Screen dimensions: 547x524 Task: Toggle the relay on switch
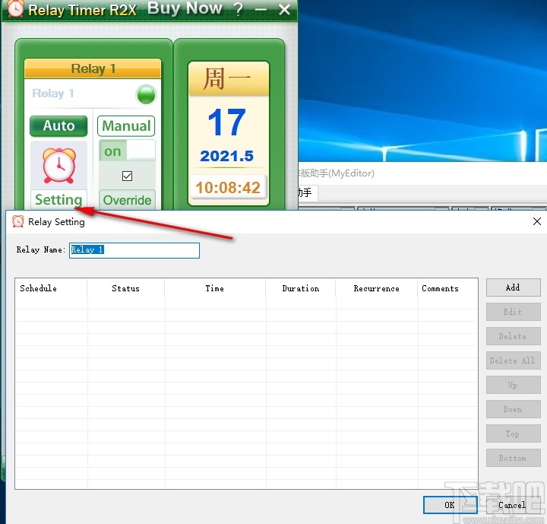point(127,151)
